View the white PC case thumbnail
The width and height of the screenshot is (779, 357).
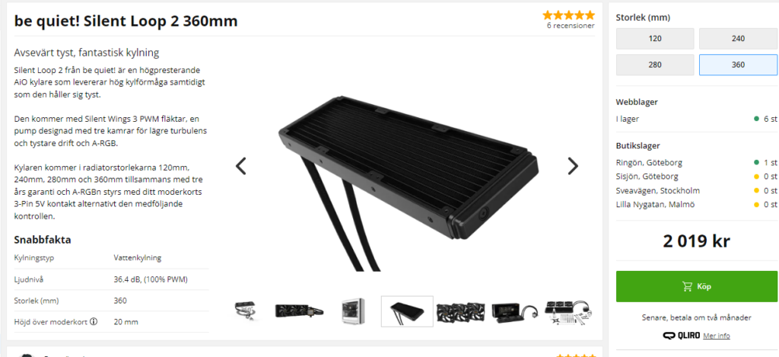tap(353, 311)
